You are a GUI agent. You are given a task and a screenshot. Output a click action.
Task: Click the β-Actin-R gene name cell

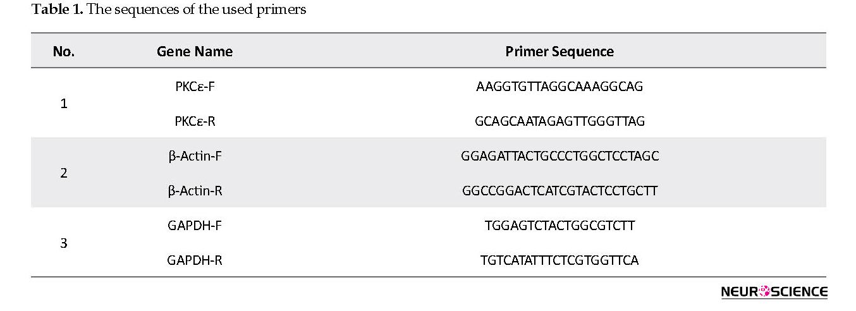click(x=195, y=190)
